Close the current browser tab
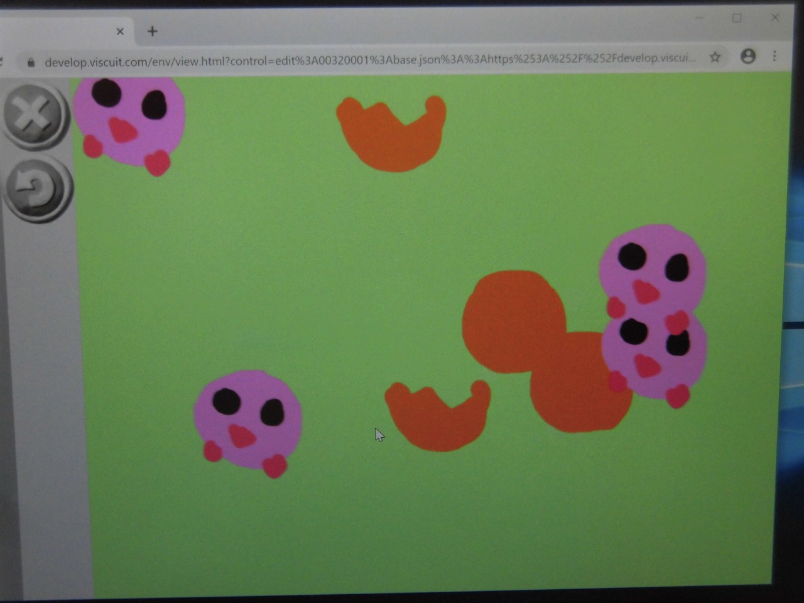 pyautogui.click(x=120, y=31)
